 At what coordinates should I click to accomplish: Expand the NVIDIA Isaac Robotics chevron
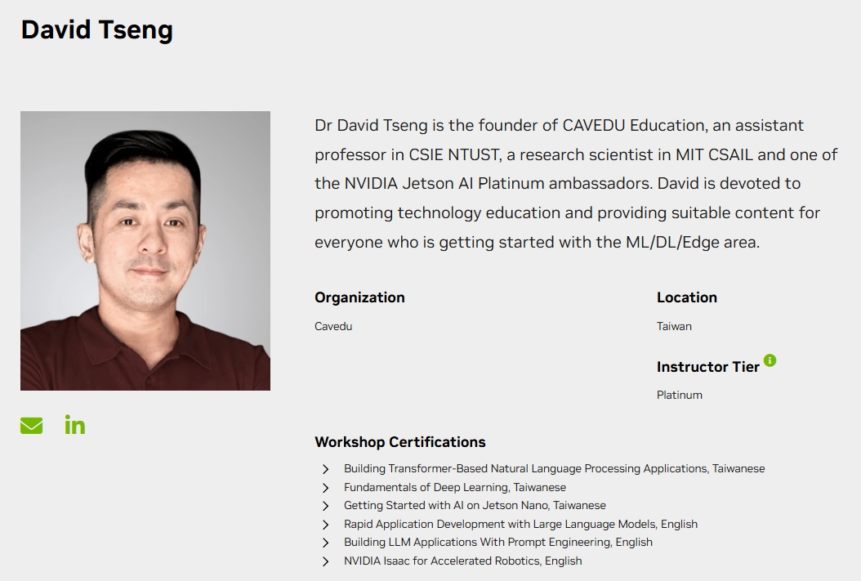coord(326,561)
